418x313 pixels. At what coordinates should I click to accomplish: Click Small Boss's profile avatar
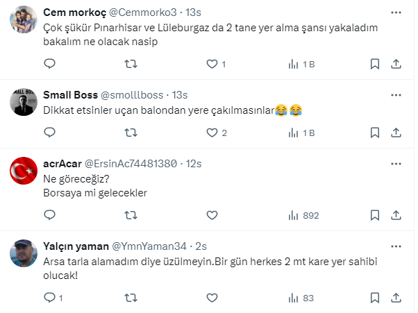point(23,103)
